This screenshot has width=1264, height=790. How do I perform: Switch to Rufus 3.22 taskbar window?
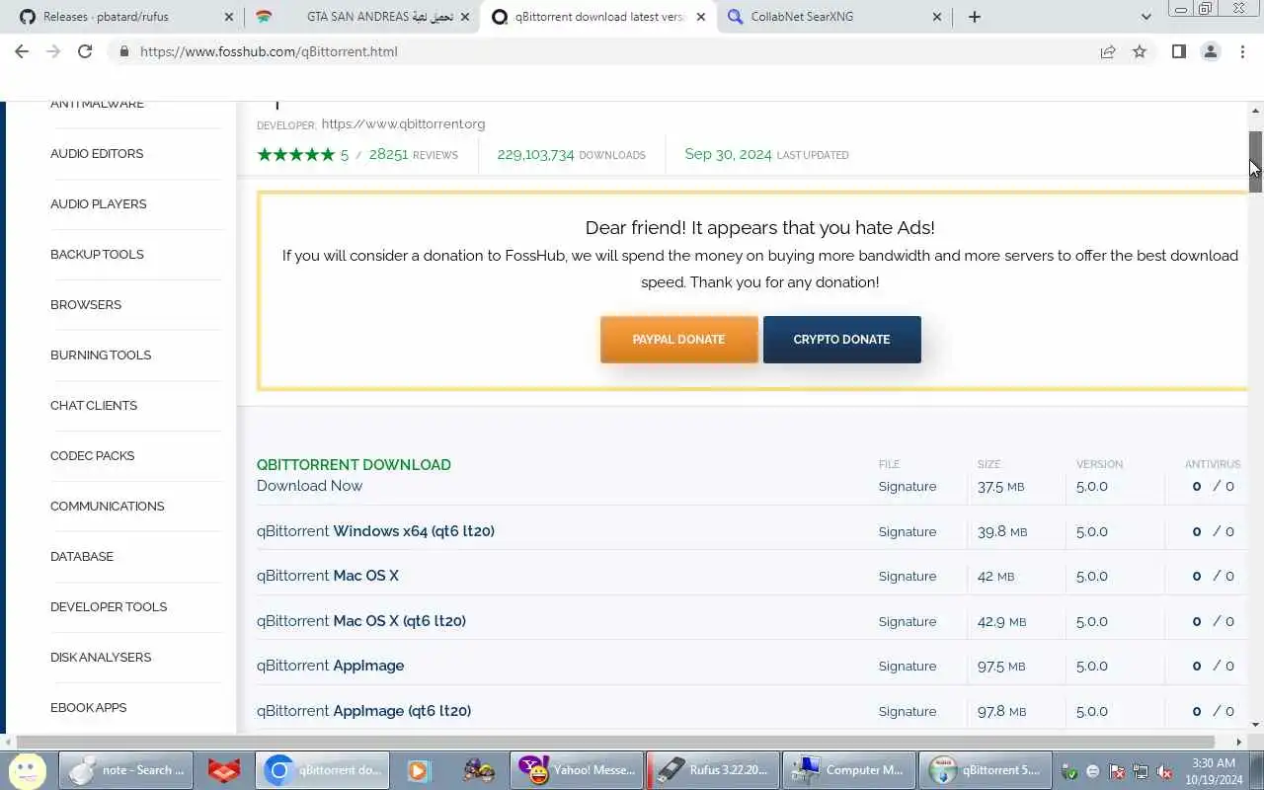pos(712,770)
